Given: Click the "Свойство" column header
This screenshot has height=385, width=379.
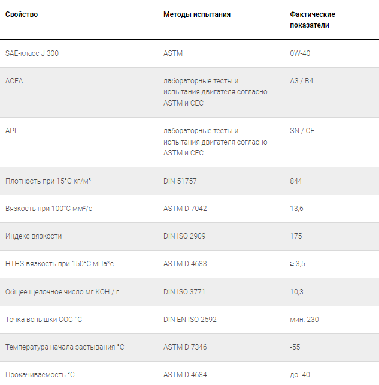Looking at the screenshot, I should click(22, 14).
